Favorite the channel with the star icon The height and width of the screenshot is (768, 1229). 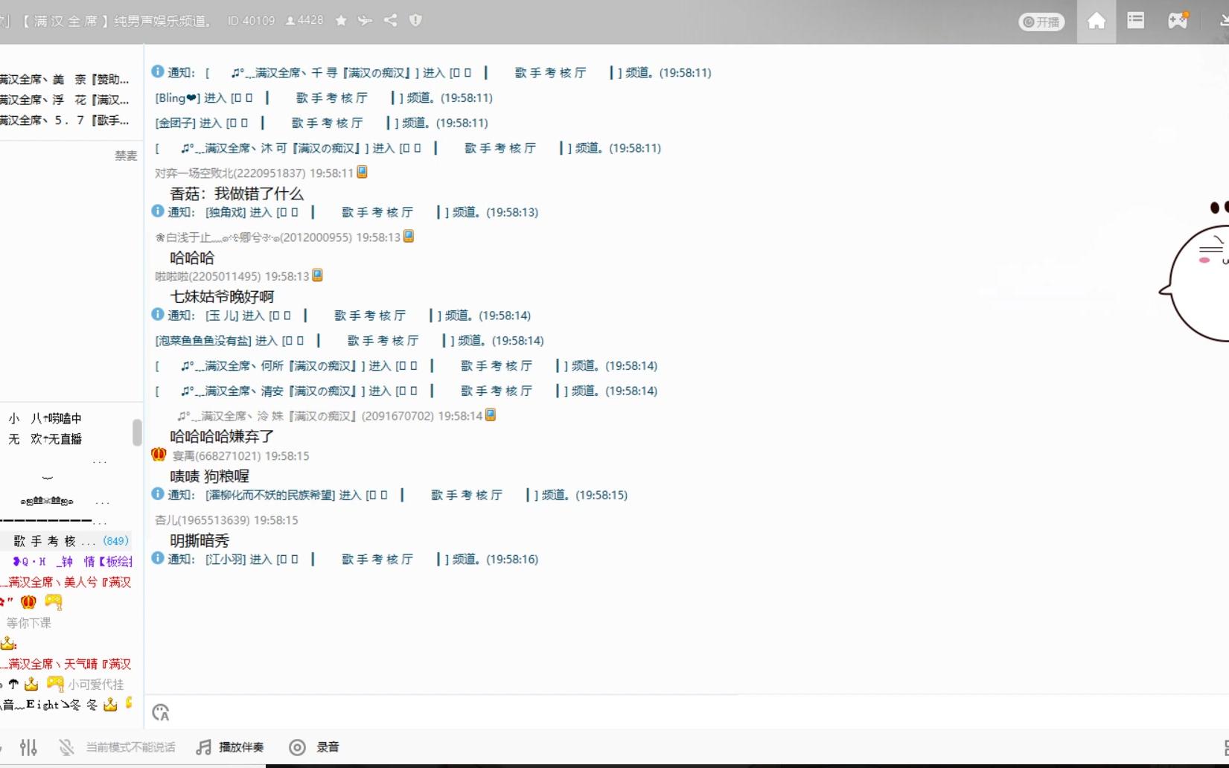click(341, 21)
